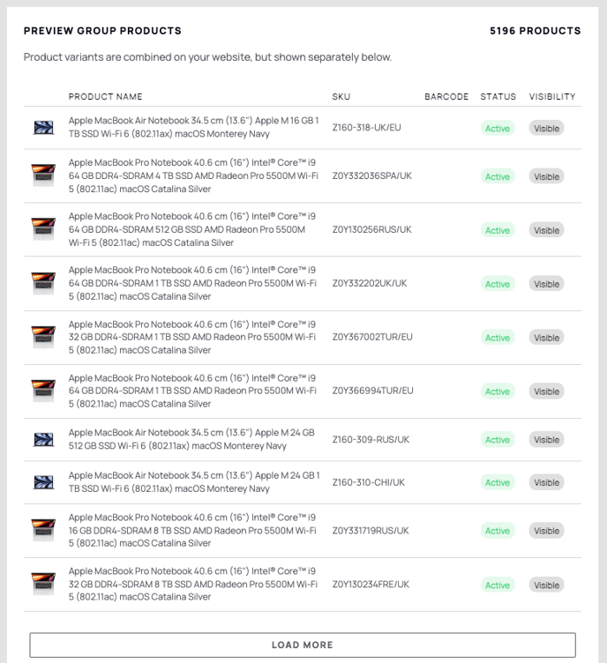Screen dimensions: 607x663
Task: Load more products in the list
Action: pyautogui.click(x=303, y=644)
